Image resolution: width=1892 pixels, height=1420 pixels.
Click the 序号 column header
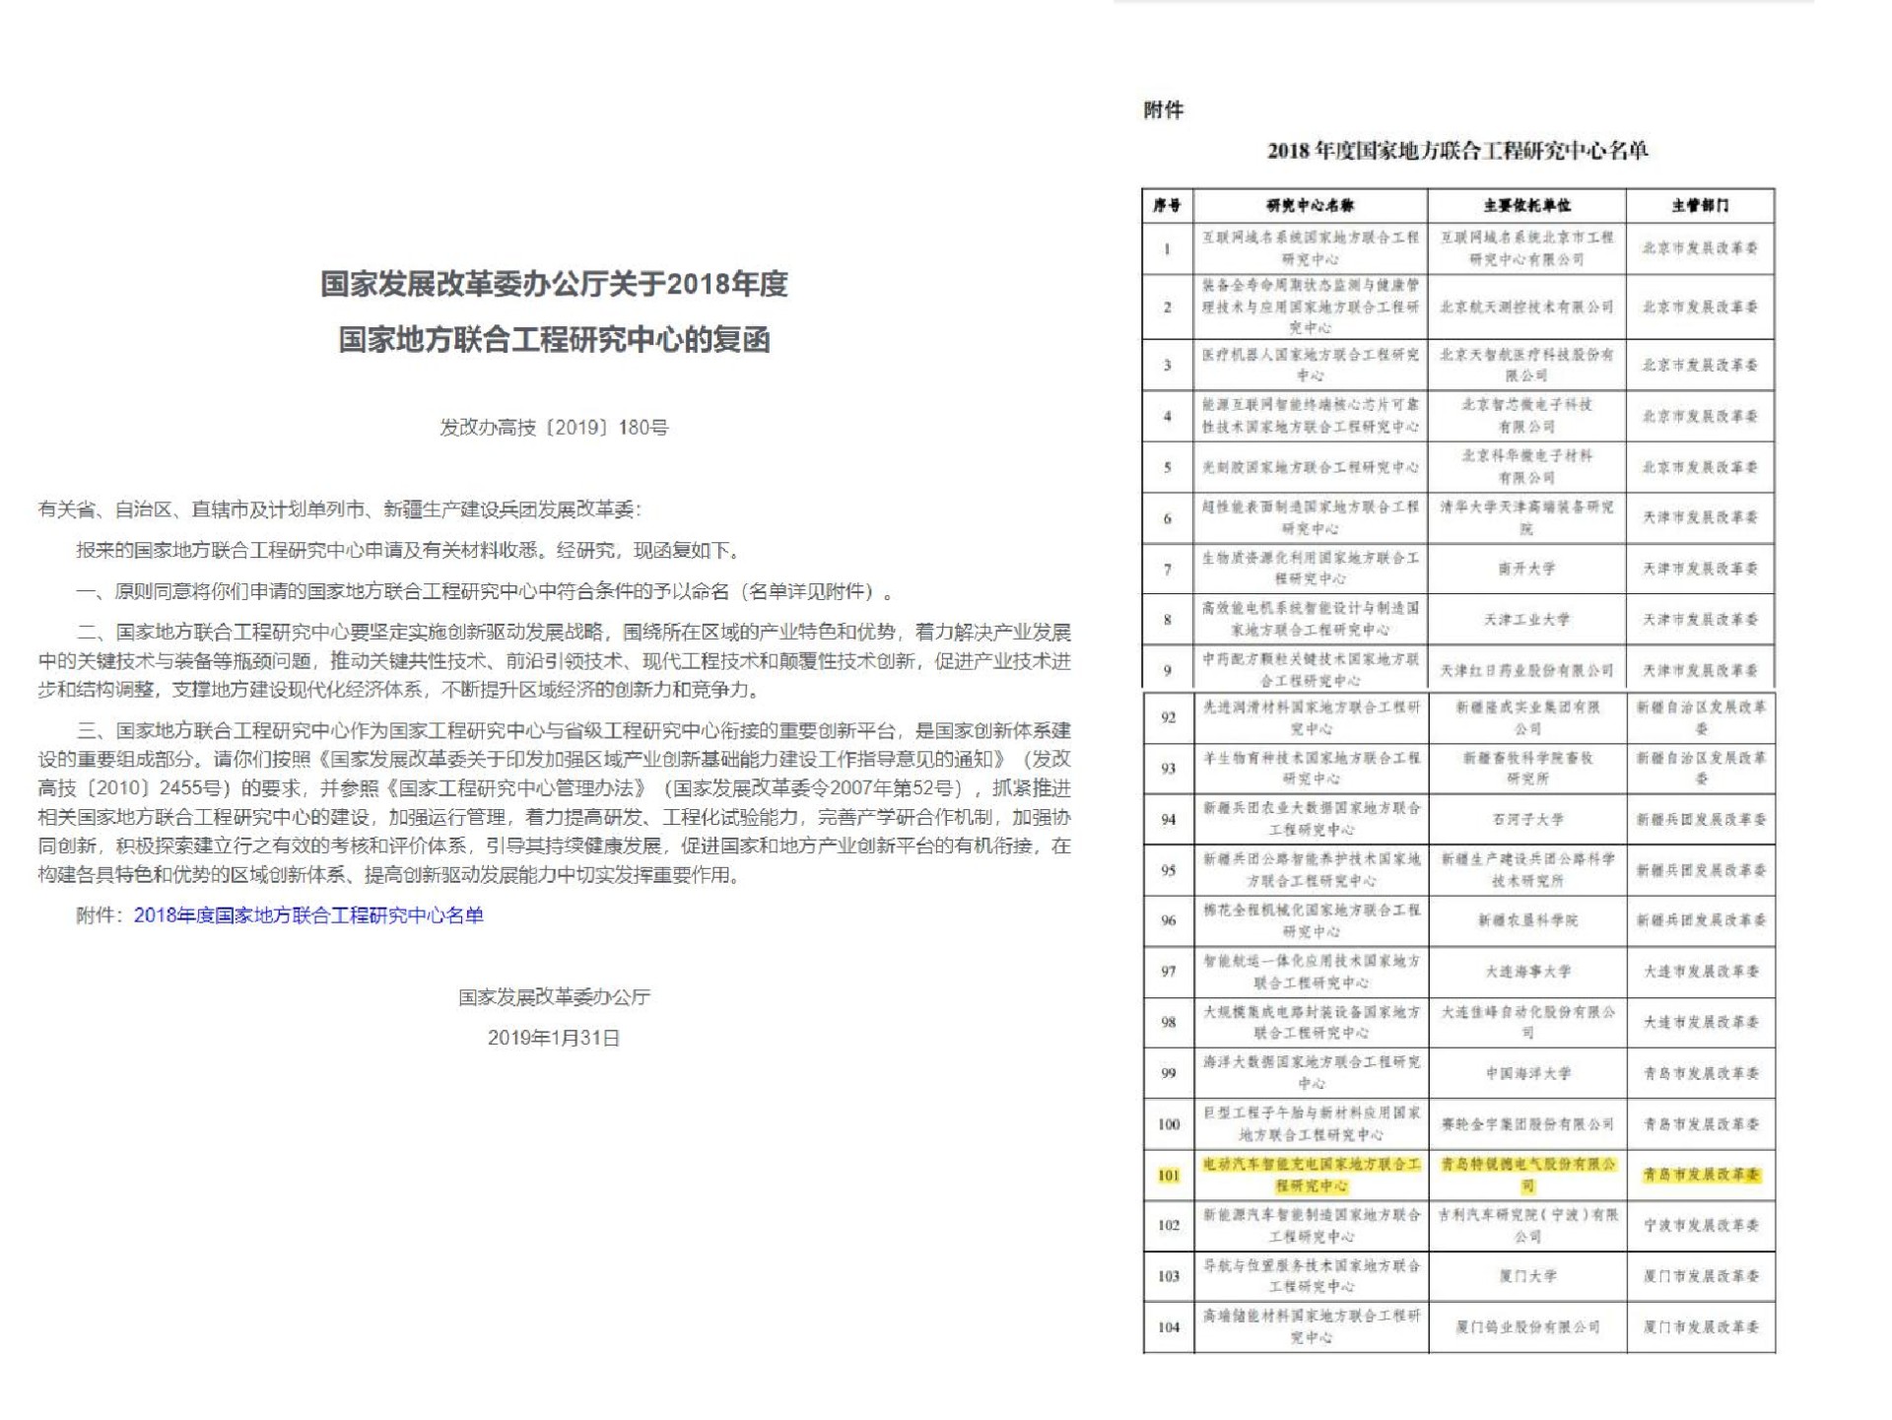point(1168,205)
